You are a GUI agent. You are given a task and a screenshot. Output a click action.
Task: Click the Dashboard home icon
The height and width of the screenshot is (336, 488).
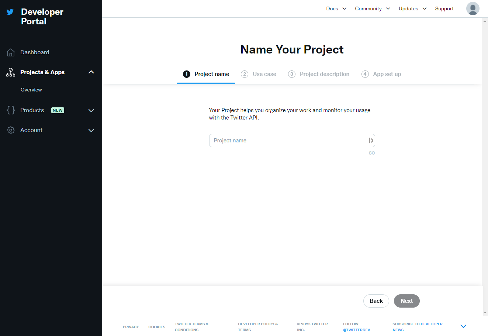(x=11, y=52)
